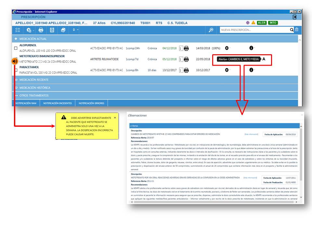Print the Alopurinol prescription

pos(186,48)
